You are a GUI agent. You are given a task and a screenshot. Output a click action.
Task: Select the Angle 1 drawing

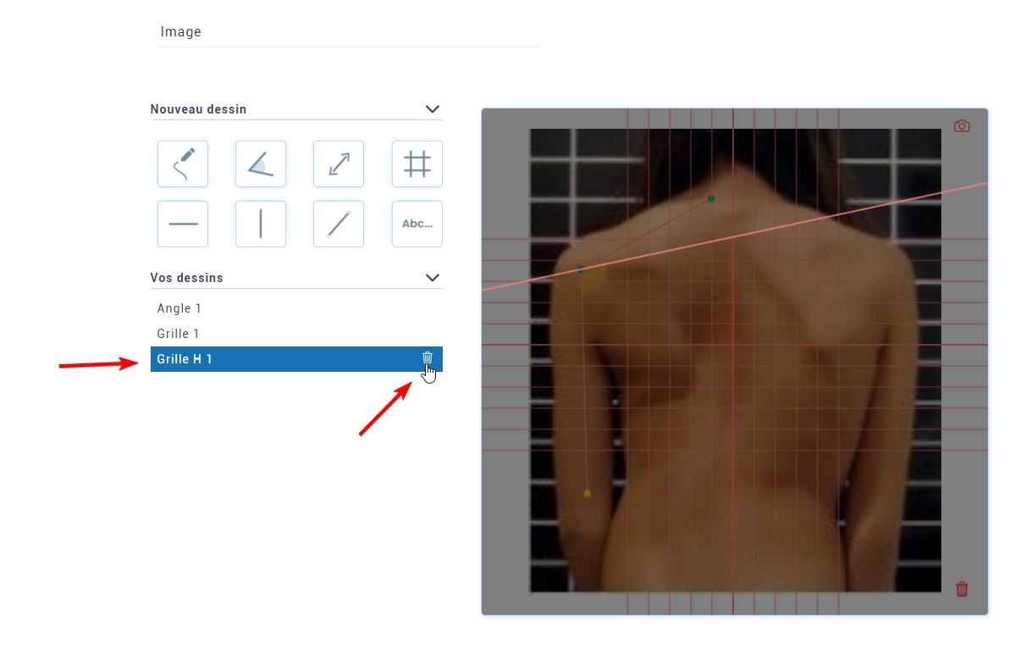tap(296, 308)
